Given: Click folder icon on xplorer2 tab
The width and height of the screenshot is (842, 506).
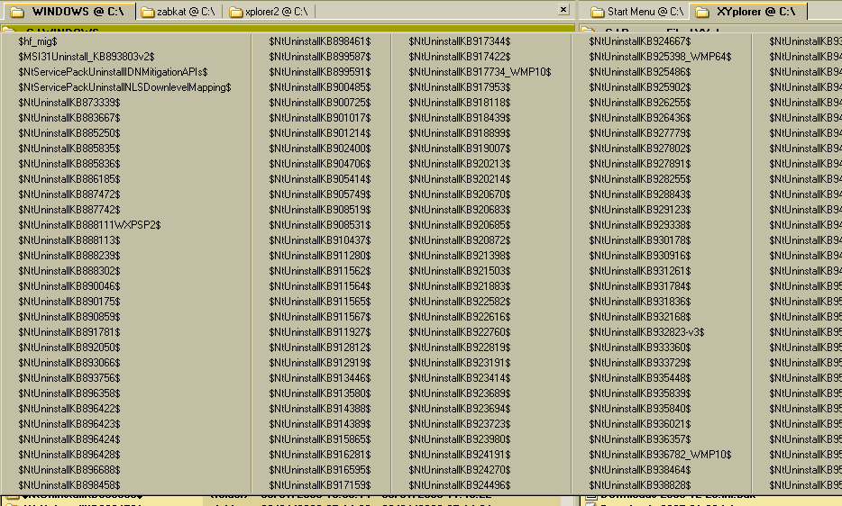Looking at the screenshot, I should 236,12.
